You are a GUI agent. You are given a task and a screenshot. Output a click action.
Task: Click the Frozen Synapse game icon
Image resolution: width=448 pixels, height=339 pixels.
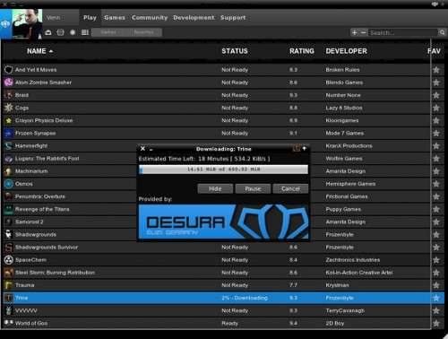[x=9, y=133]
